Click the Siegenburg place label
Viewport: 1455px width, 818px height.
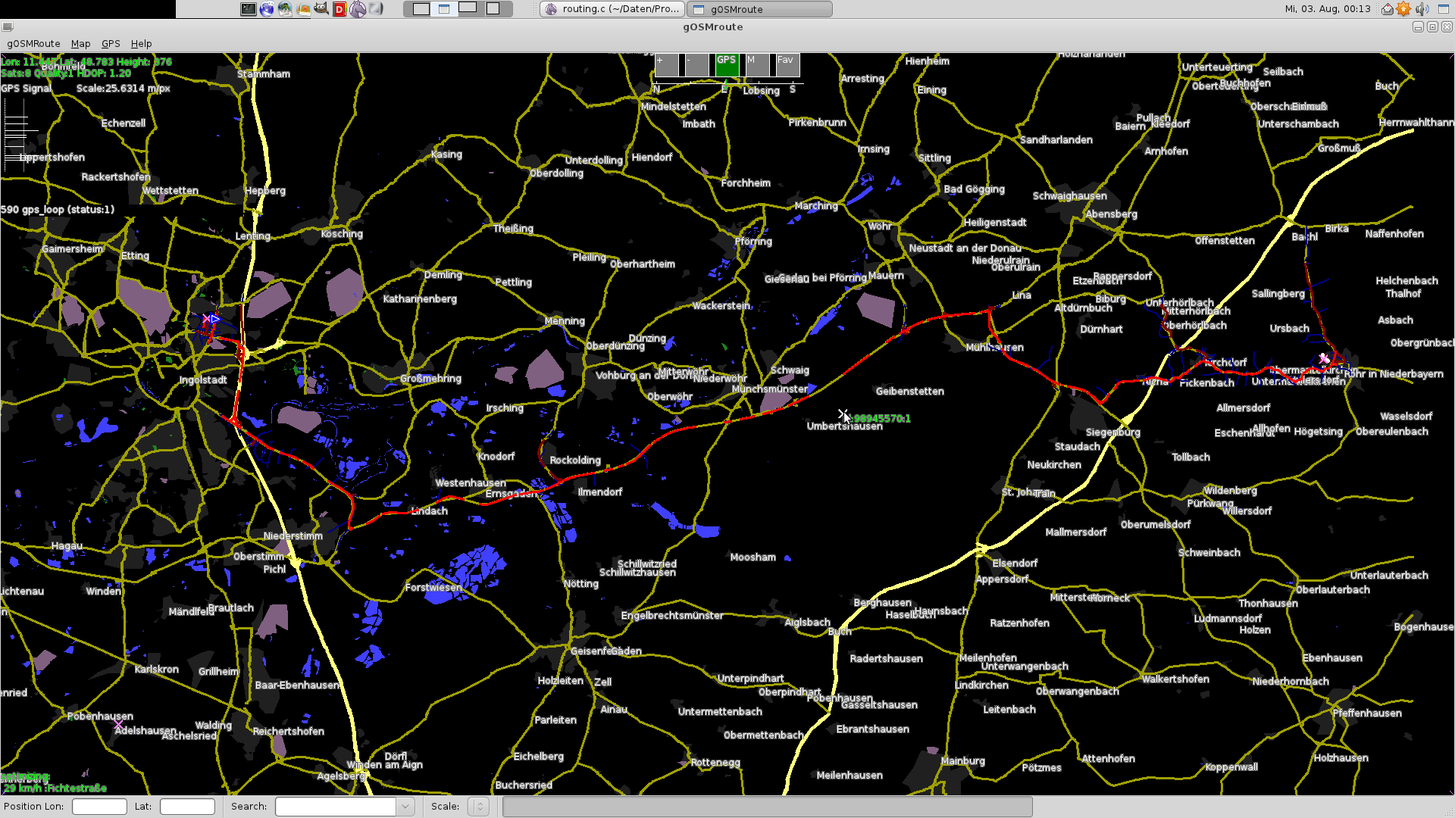point(1112,432)
